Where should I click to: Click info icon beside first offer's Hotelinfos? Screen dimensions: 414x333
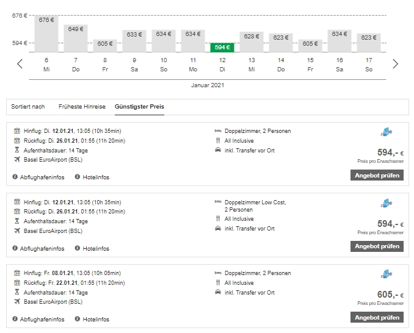(x=78, y=177)
